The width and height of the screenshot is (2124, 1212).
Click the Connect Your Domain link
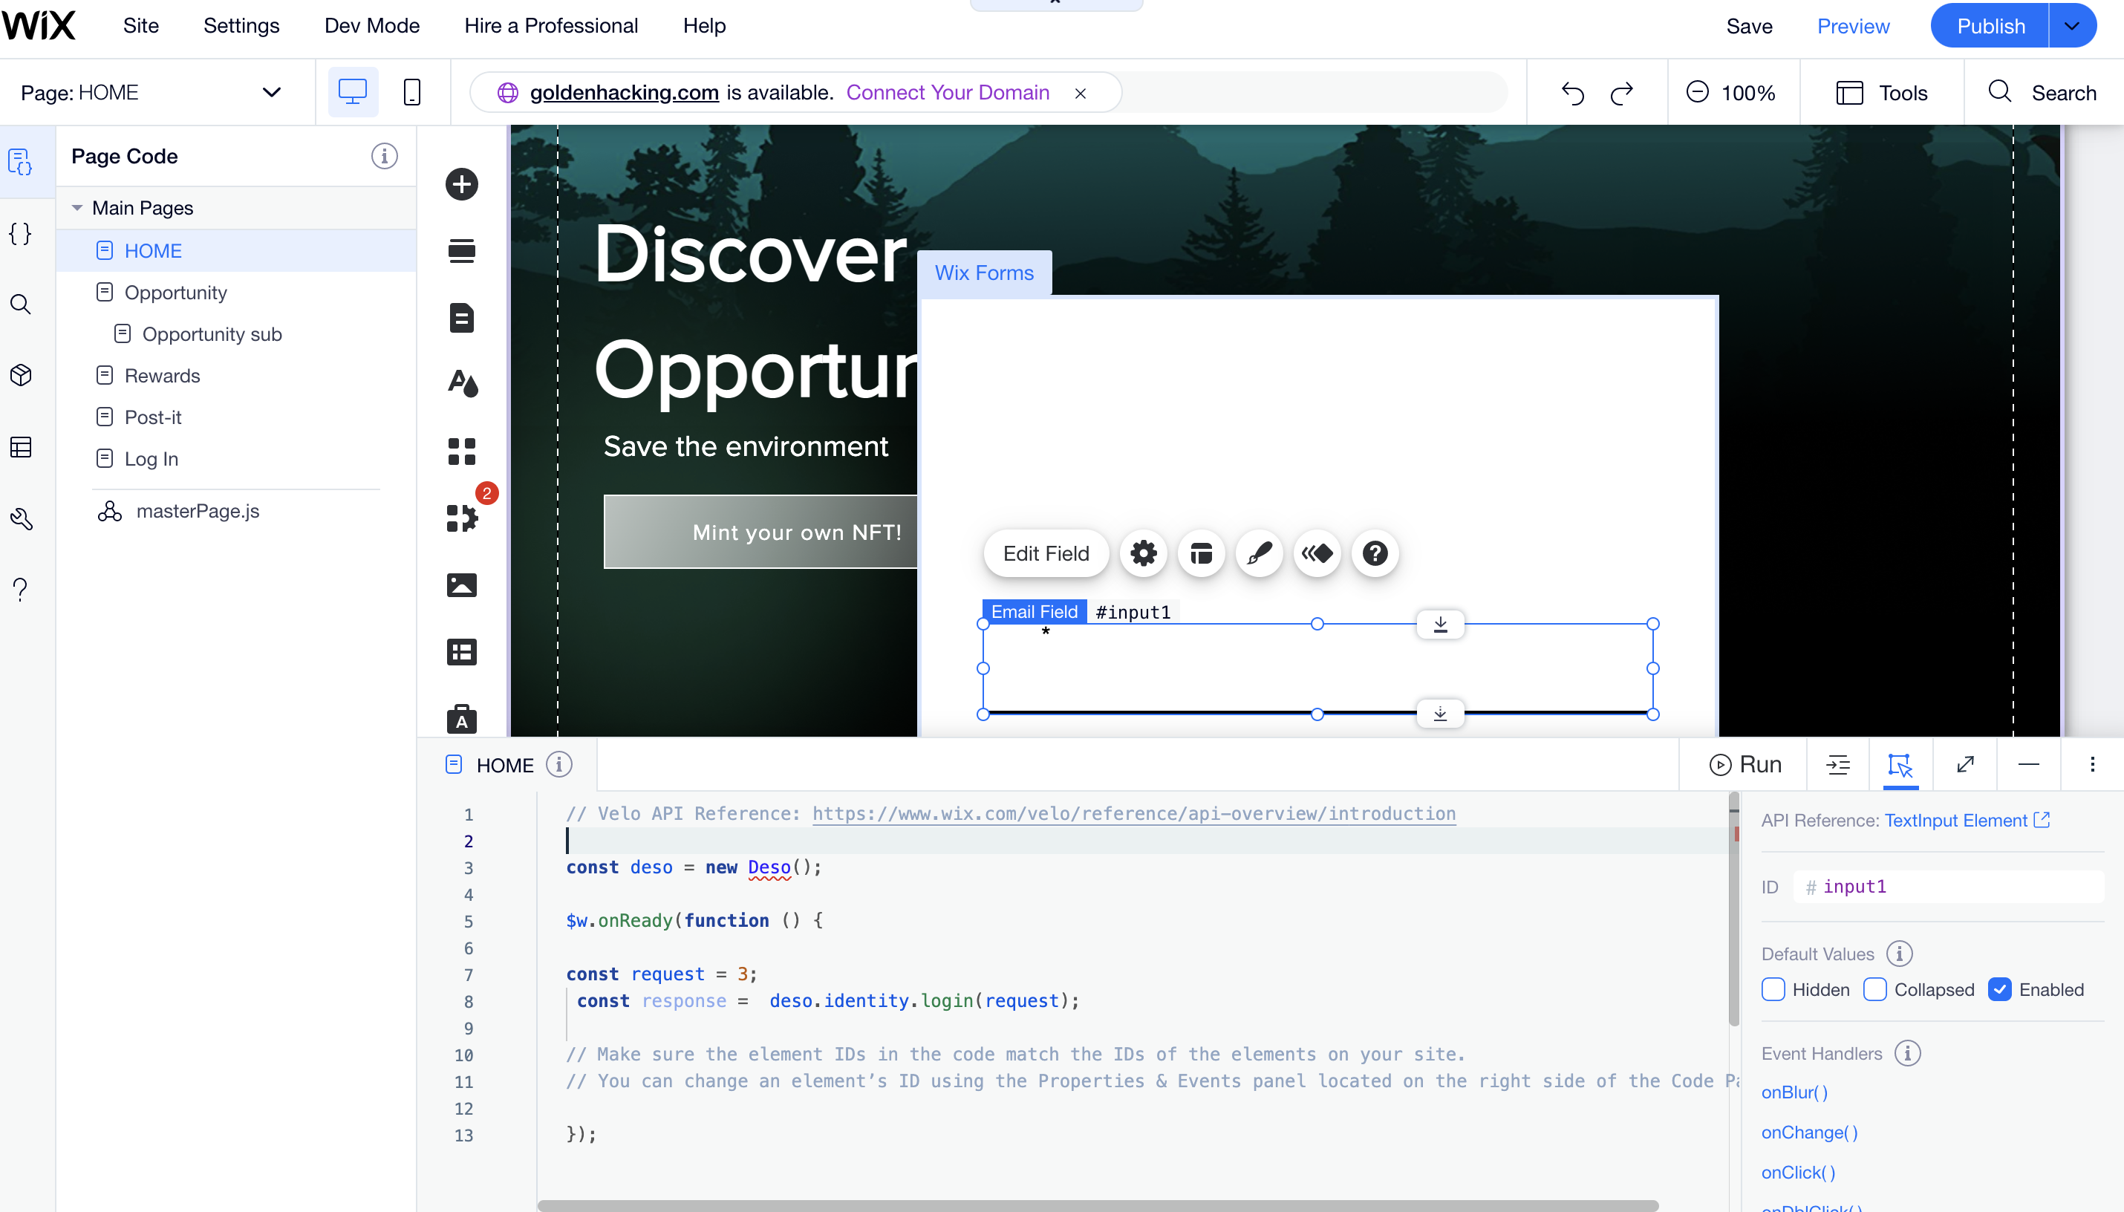947,92
